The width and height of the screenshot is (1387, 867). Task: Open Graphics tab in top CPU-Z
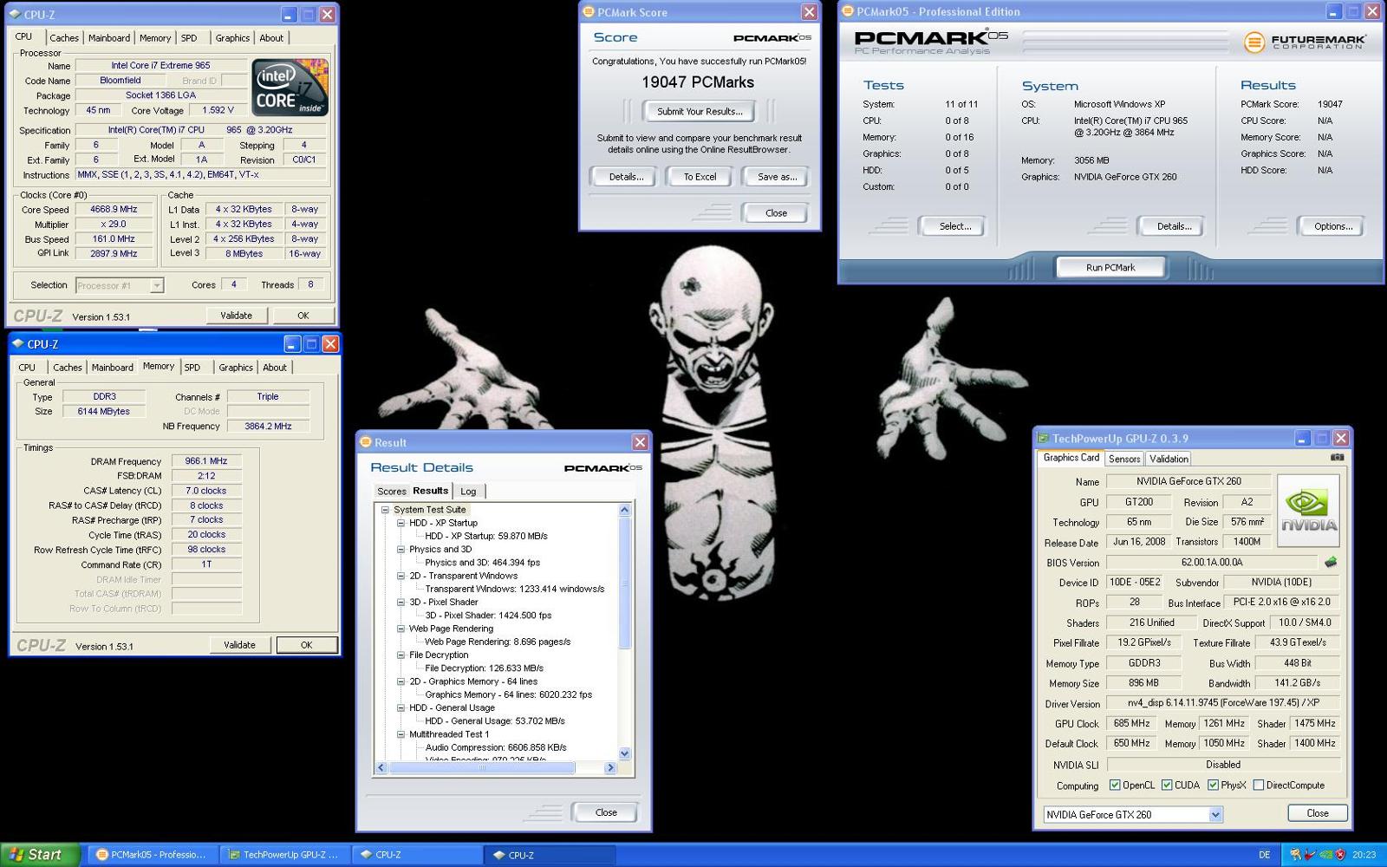(x=232, y=38)
